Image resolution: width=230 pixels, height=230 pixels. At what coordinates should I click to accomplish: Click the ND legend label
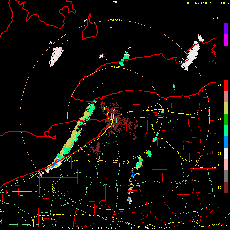point(219,199)
